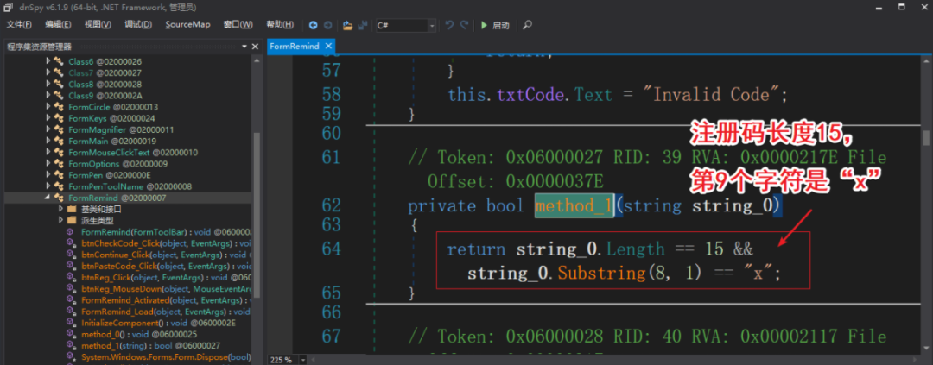The width and height of the screenshot is (933, 365).
Task: Collapse the FormRemind tree node
Action: 48,198
